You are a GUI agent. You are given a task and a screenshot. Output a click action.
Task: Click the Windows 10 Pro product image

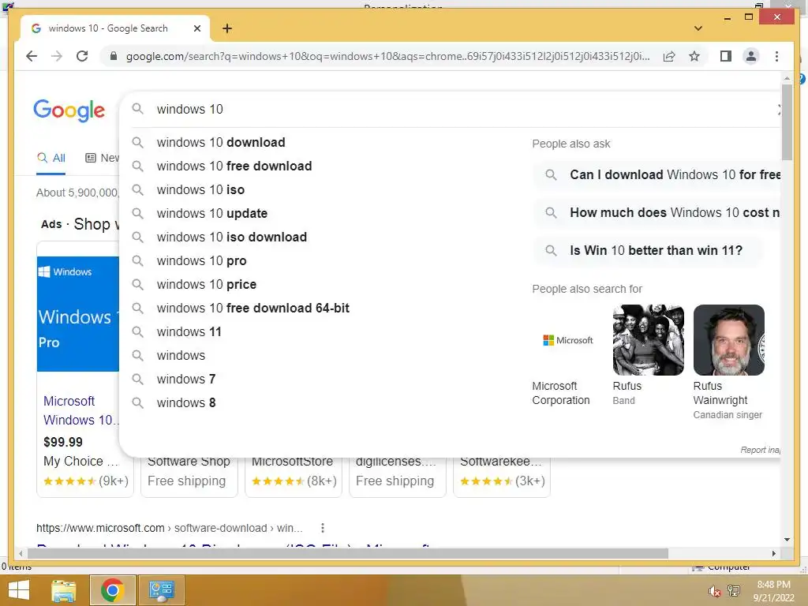pos(78,313)
